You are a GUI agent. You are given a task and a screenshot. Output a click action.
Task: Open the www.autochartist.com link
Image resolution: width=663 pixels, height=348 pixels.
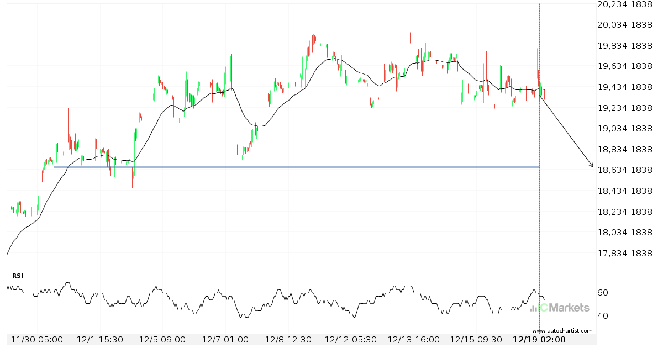coord(562,331)
